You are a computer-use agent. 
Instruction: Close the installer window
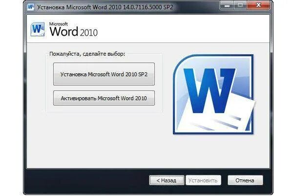pos(258,5)
